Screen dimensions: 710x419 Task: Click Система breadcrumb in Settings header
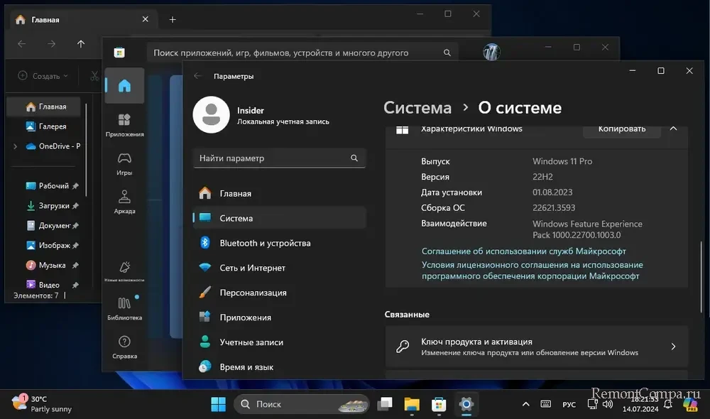tap(417, 108)
